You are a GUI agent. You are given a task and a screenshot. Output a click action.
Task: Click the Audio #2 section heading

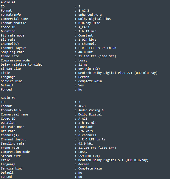pyautogui.click(x=8, y=98)
